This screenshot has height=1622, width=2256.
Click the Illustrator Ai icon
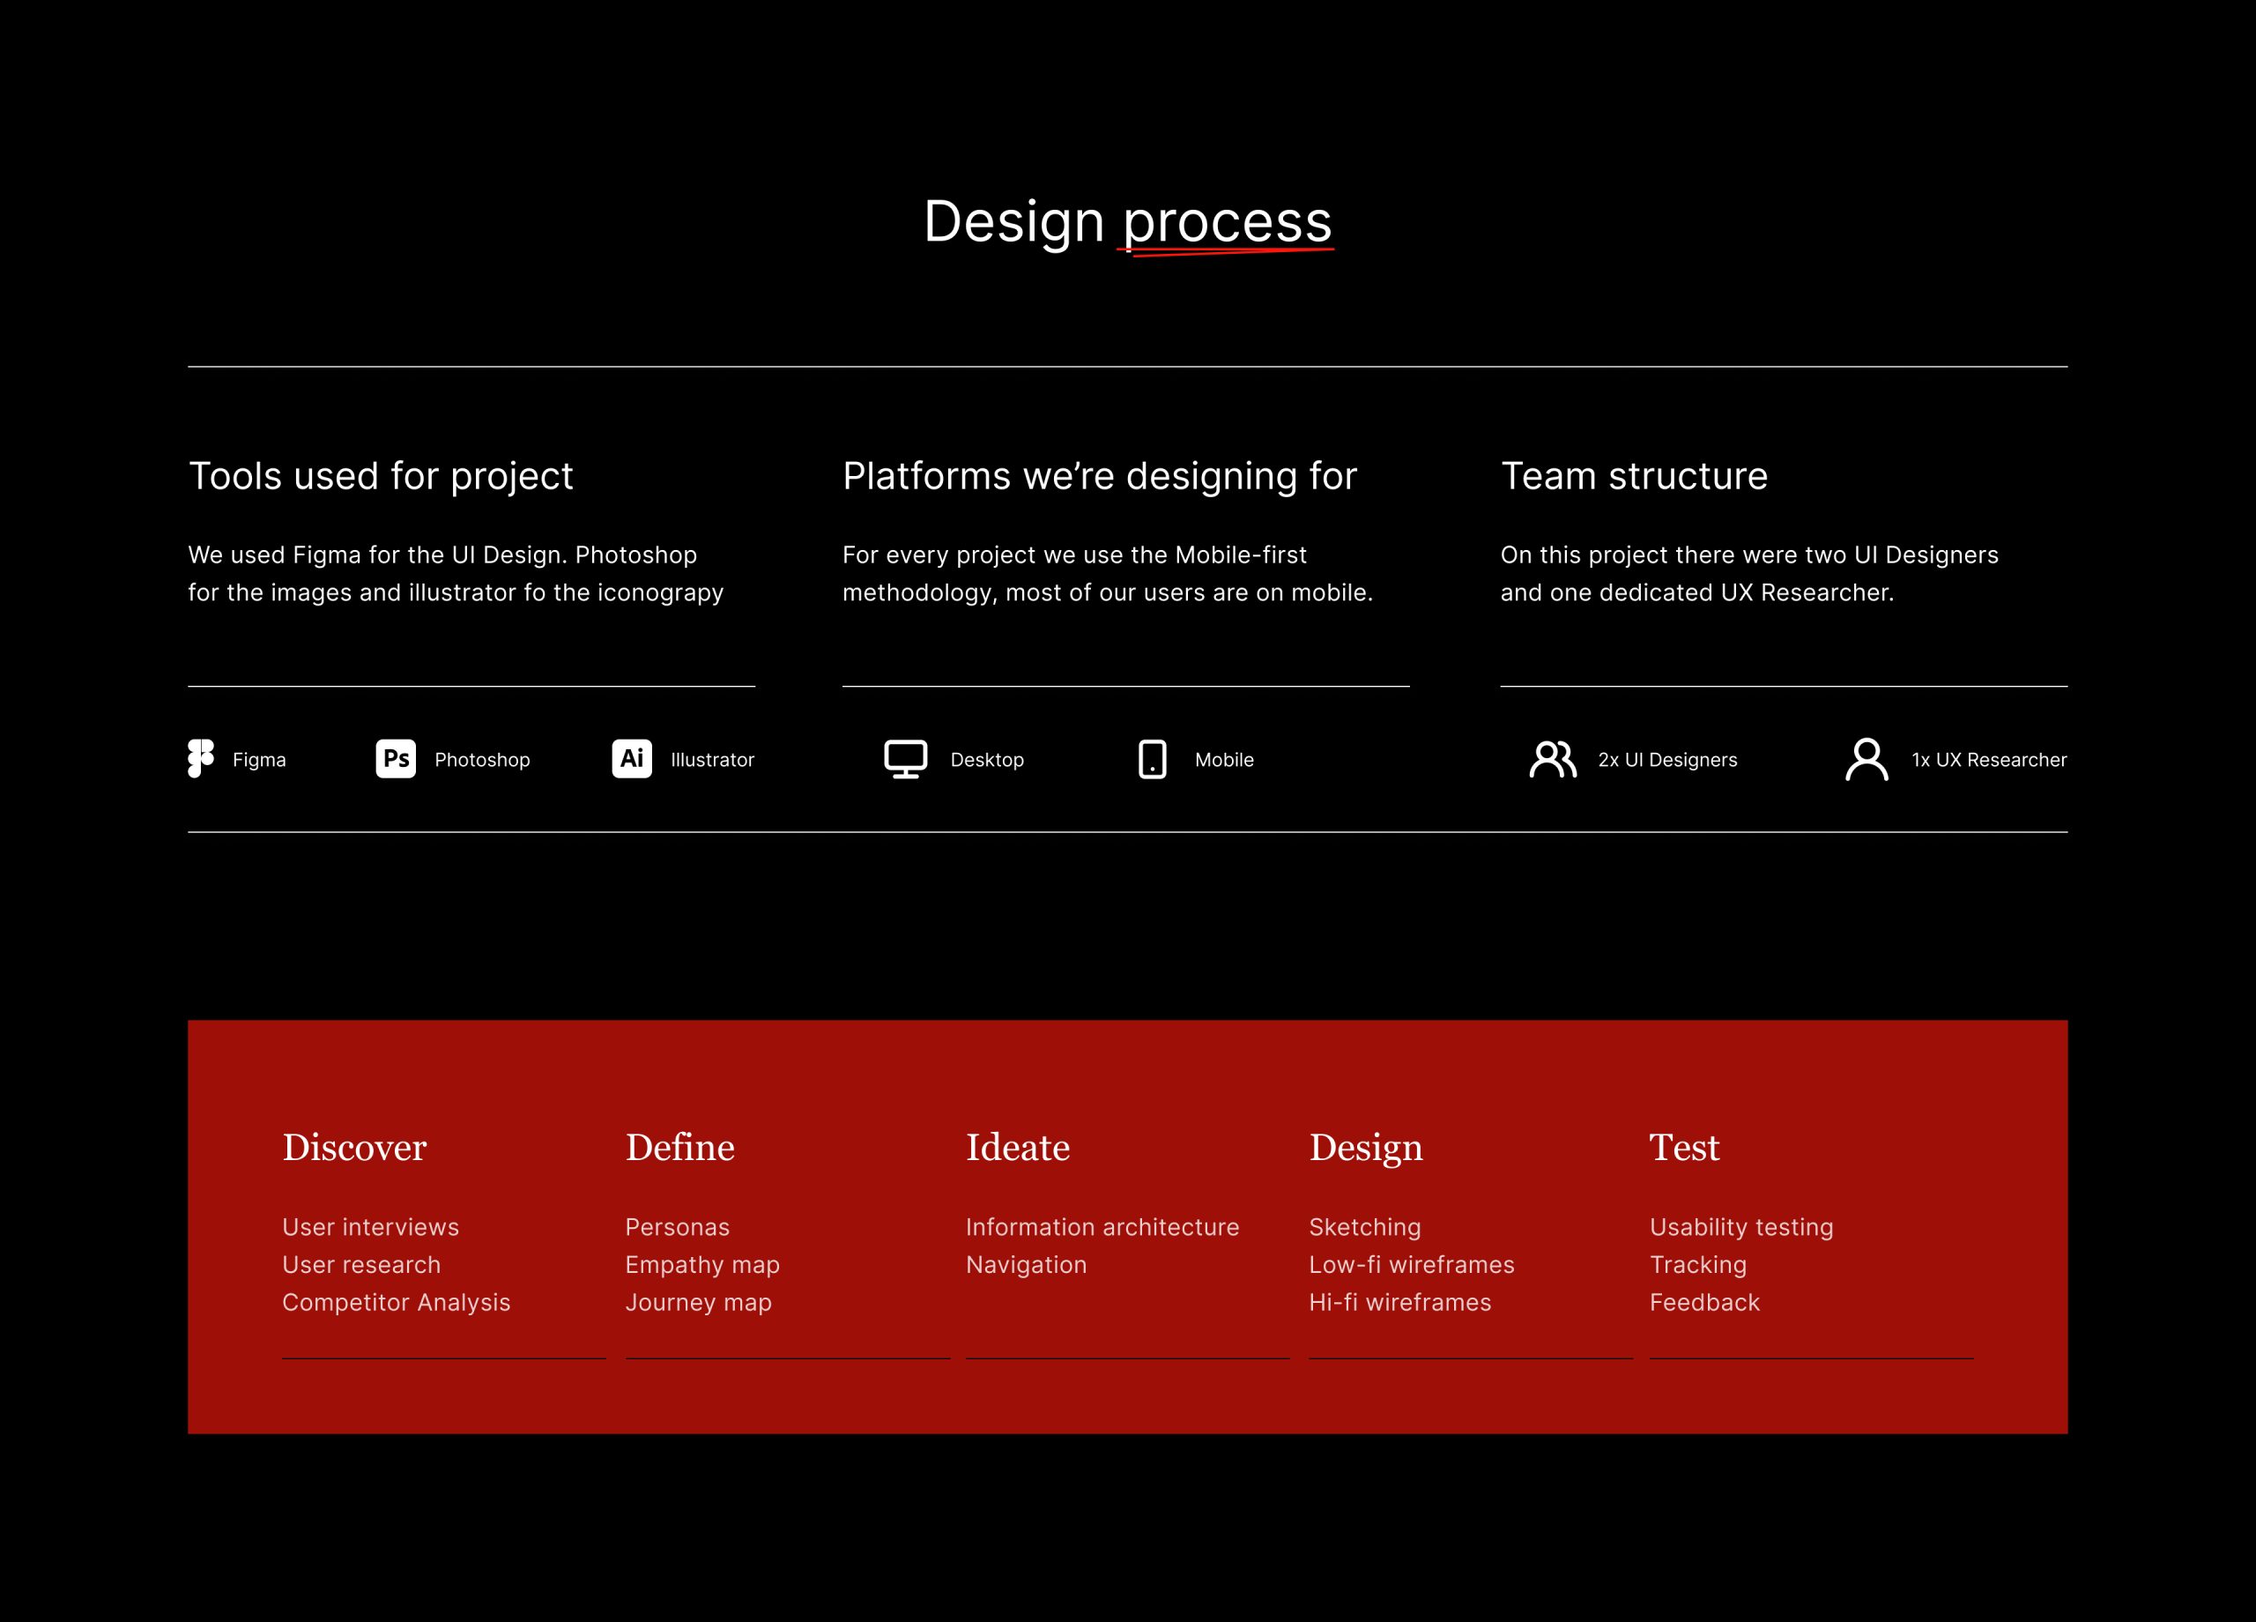tap(632, 758)
